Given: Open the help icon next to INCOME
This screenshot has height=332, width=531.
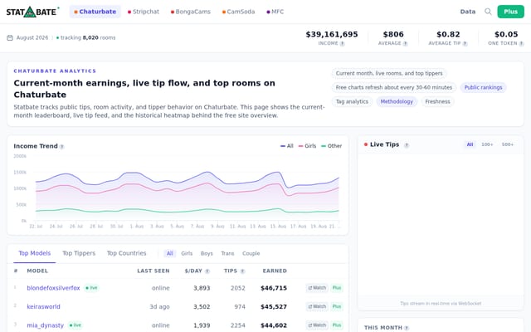Looking at the screenshot, I should (342, 44).
